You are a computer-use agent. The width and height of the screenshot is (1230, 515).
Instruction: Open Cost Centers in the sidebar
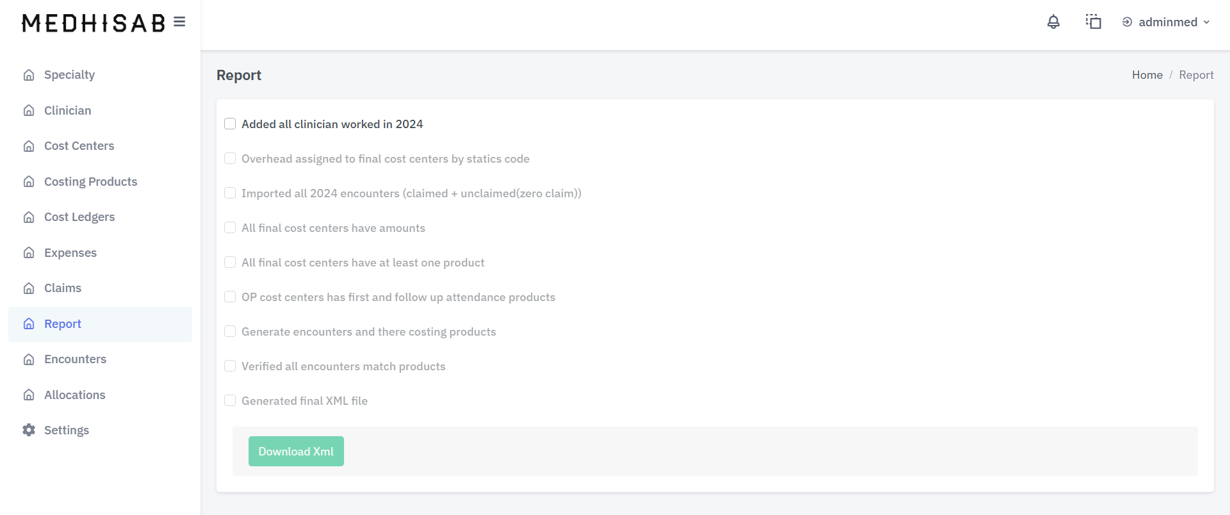(x=79, y=146)
